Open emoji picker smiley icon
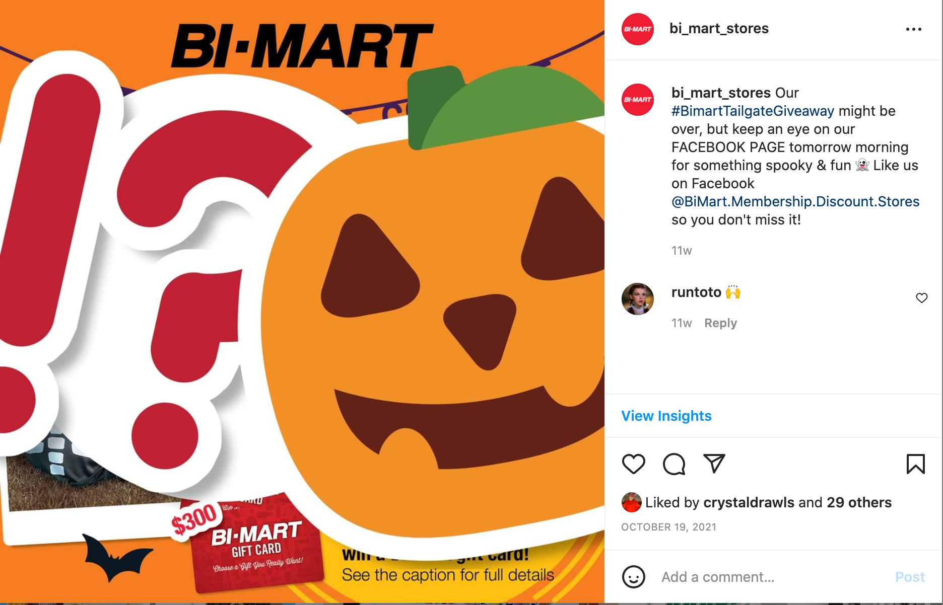 pyautogui.click(x=633, y=577)
